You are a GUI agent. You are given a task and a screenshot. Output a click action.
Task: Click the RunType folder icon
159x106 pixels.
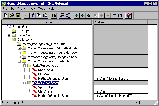(14, 31)
